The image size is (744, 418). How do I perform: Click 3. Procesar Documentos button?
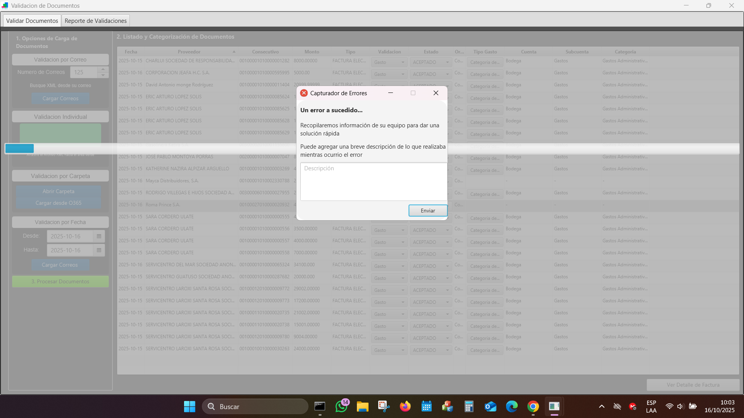click(x=60, y=281)
